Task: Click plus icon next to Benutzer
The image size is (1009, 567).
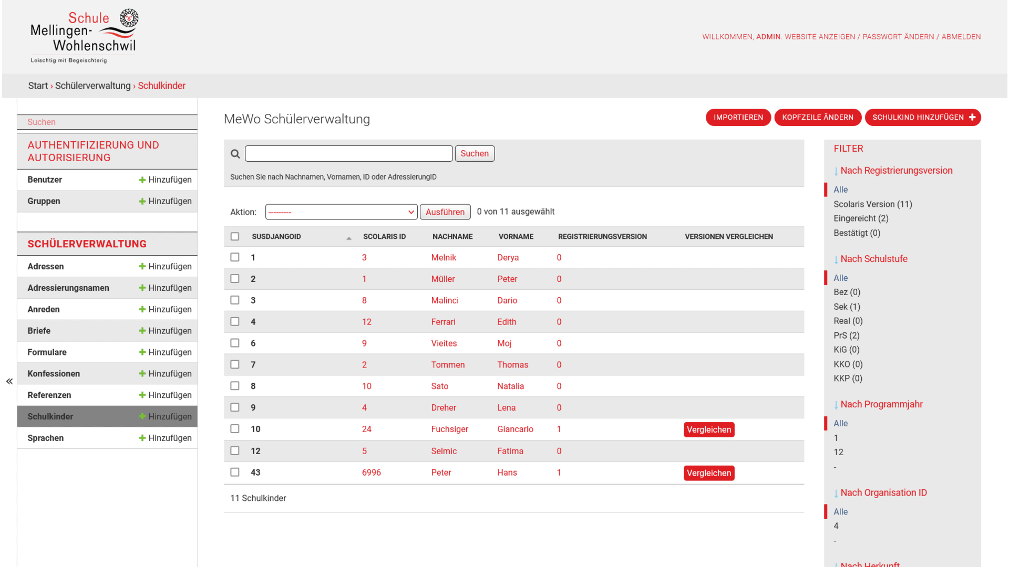Action: pyautogui.click(x=142, y=180)
